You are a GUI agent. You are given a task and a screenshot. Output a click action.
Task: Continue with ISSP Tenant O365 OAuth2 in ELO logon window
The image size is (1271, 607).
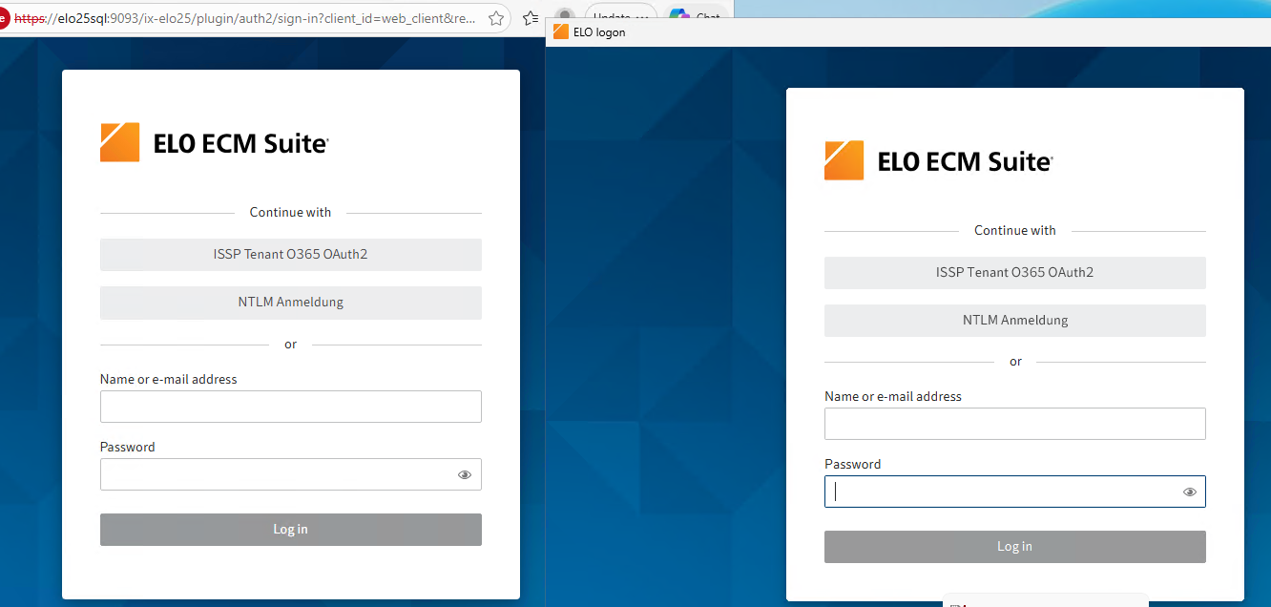(x=1014, y=273)
